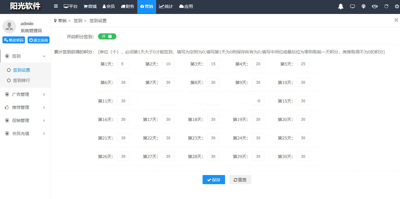Click the podcast broadcast icon
400x199 pixels.
pyautogui.click(x=364, y=6)
